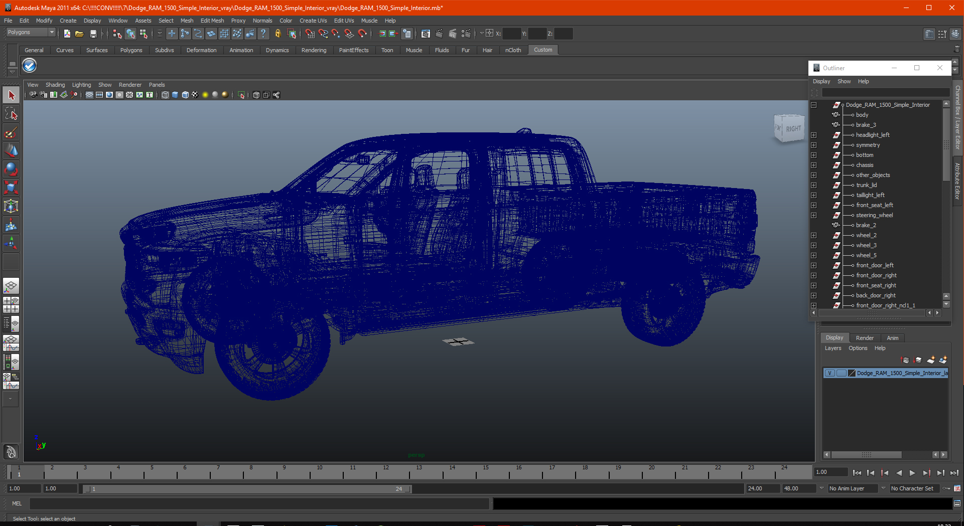Click move layer down icon in Layer Editor
964x526 pixels.
[x=918, y=360]
